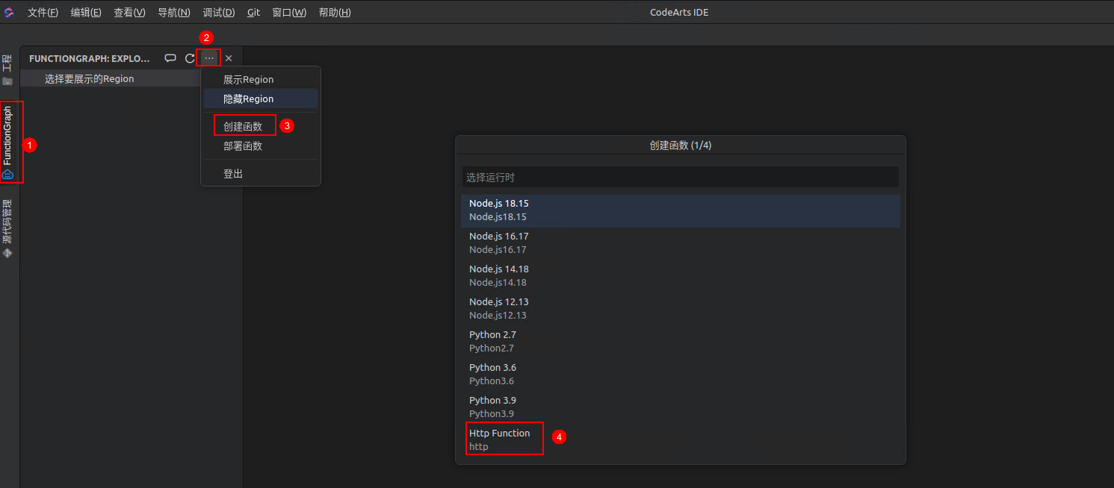Viewport: 1114px width, 488px height.
Task: Switch to the FunctionGraph sidebar tab
Action: (x=8, y=143)
